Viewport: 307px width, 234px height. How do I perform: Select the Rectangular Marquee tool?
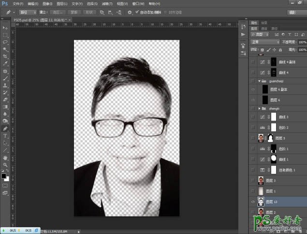click(x=5, y=35)
